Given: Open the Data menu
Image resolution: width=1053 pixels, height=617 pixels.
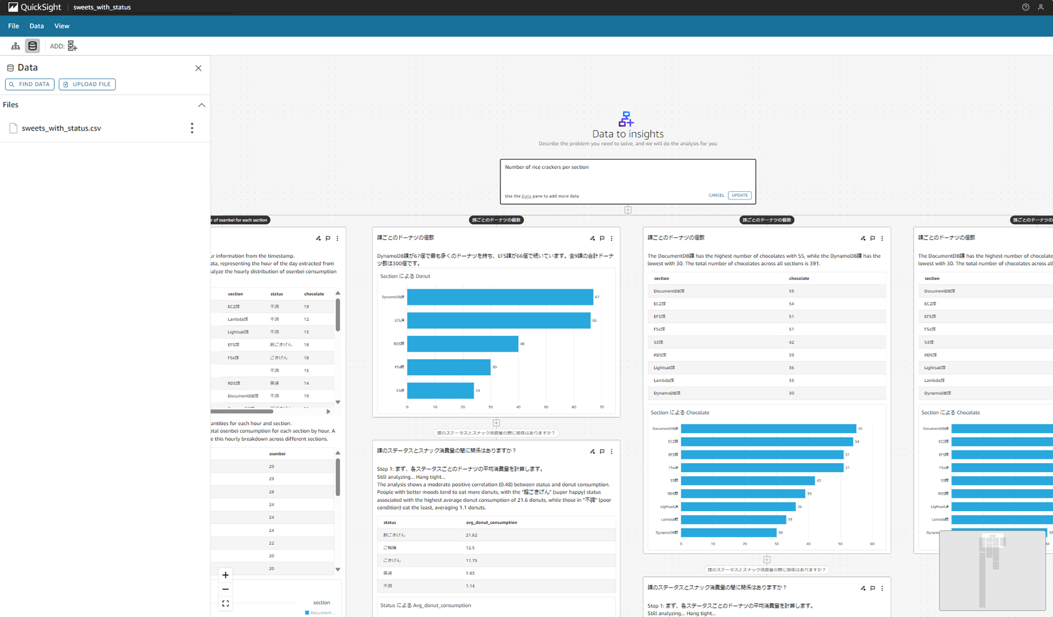Looking at the screenshot, I should [x=37, y=26].
